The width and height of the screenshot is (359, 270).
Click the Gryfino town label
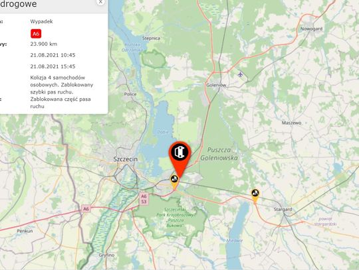106,255
